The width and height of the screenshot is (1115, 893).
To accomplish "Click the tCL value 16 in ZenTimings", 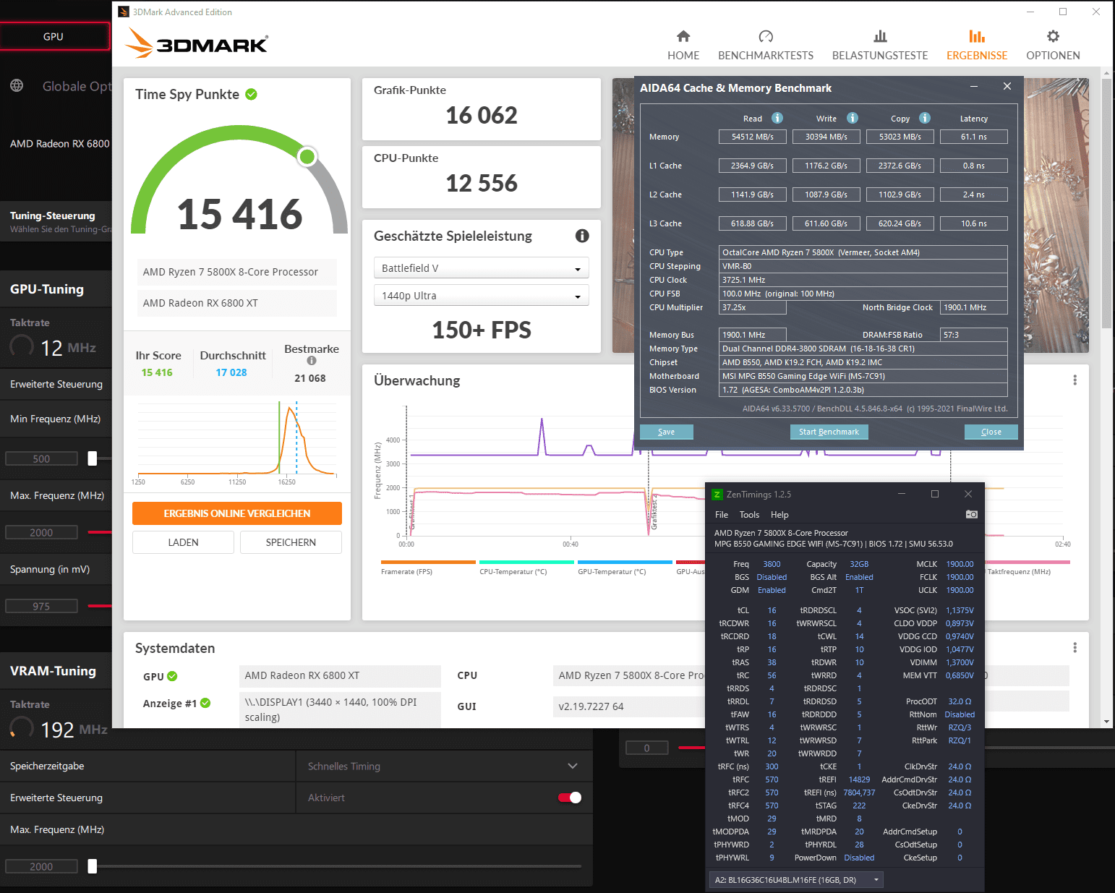I will click(772, 610).
